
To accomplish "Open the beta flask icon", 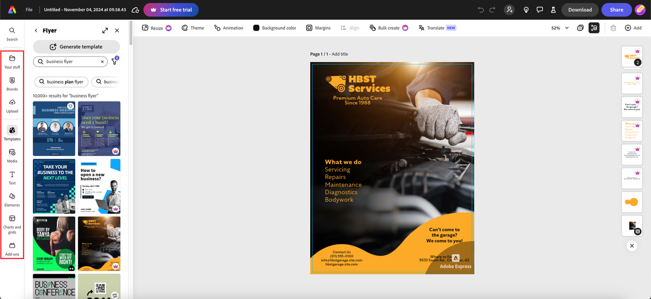I will (554, 10).
